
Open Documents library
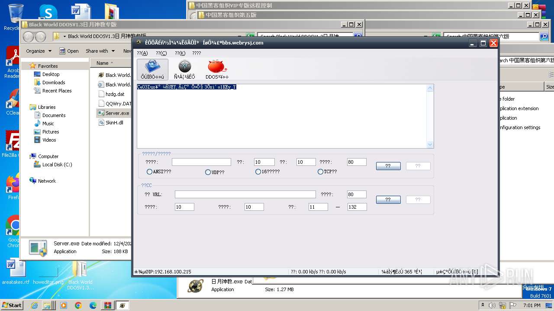pos(54,115)
